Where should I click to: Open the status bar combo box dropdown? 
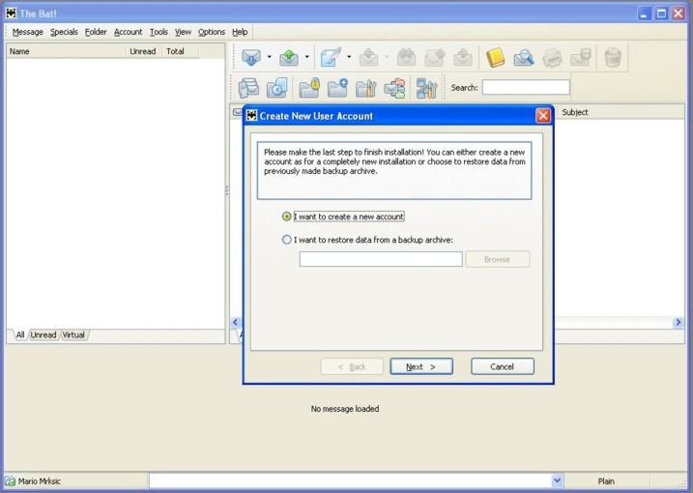(x=557, y=480)
